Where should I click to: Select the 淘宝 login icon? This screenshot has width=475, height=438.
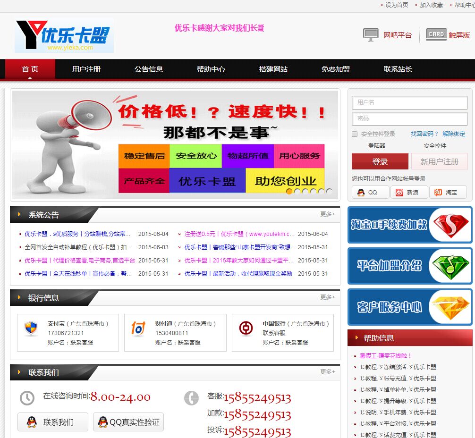(438, 193)
